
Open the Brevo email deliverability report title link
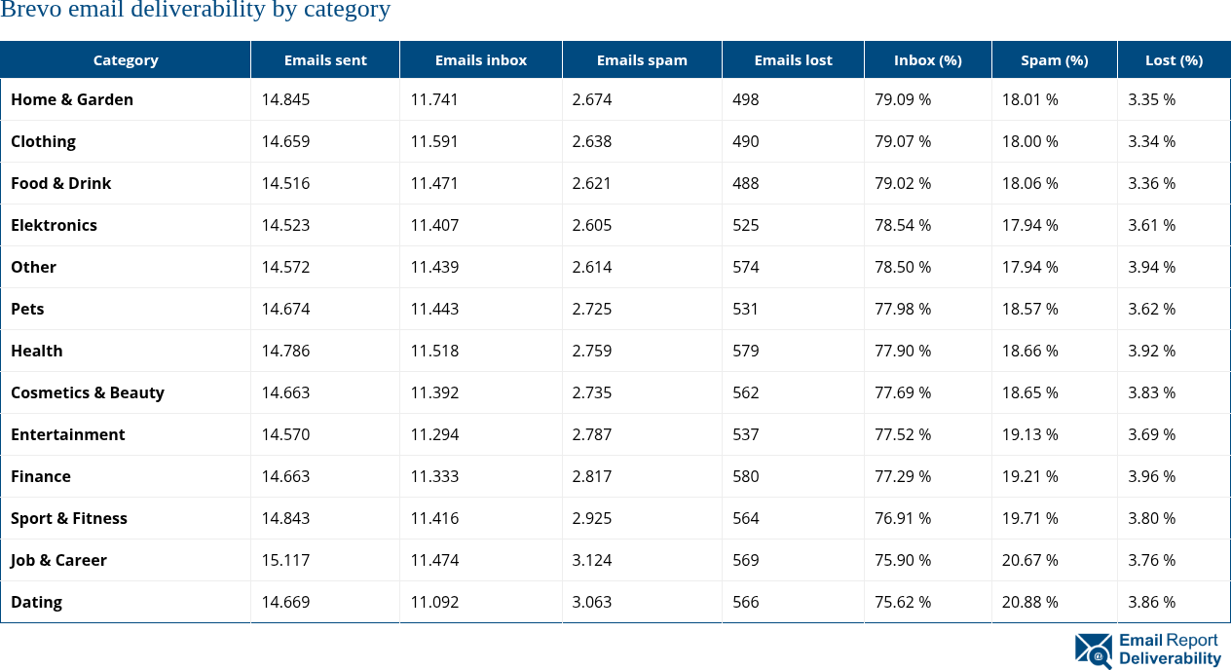point(195,11)
